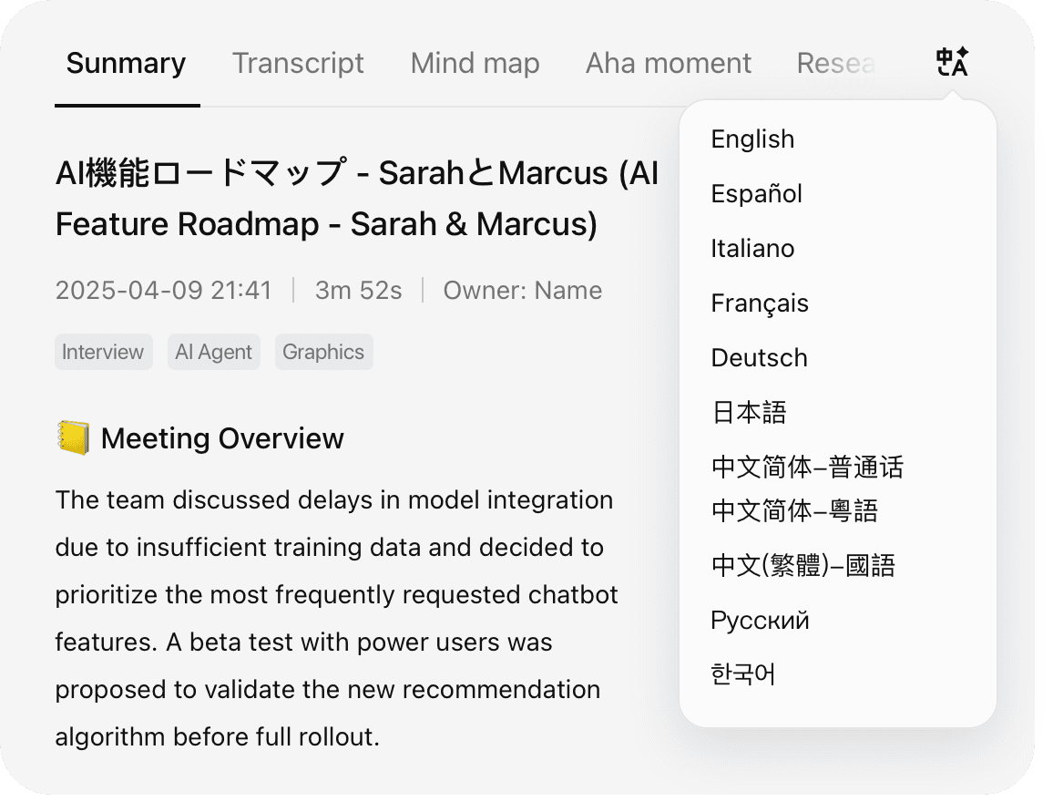Choose English from the language list
The width and height of the screenshot is (1053, 802).
pyautogui.click(x=752, y=139)
